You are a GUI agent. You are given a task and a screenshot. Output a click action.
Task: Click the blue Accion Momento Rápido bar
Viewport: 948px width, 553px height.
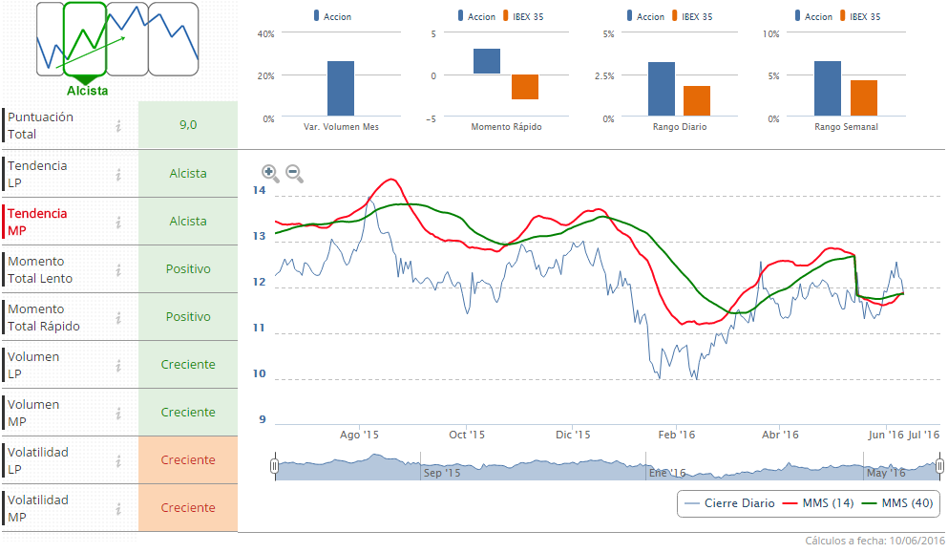point(487,61)
